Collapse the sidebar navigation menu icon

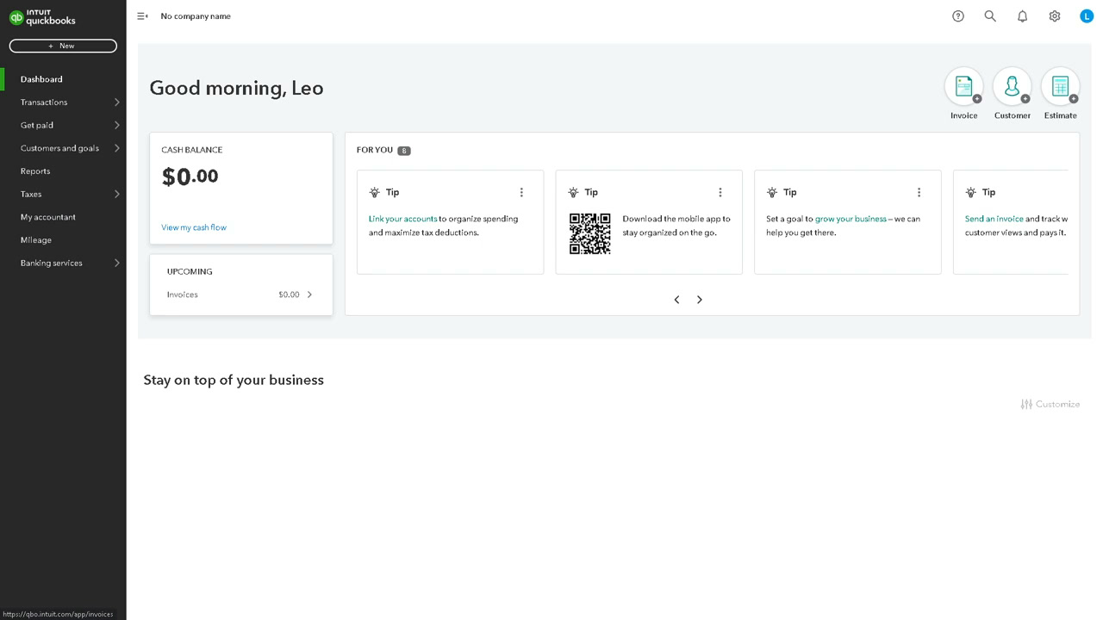[x=142, y=16]
